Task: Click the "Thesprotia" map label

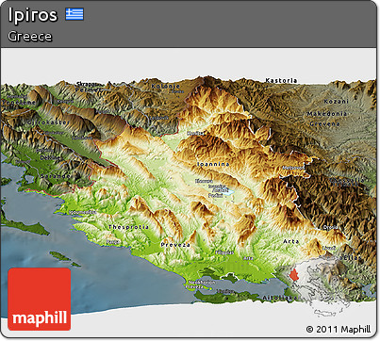Action: click(128, 227)
